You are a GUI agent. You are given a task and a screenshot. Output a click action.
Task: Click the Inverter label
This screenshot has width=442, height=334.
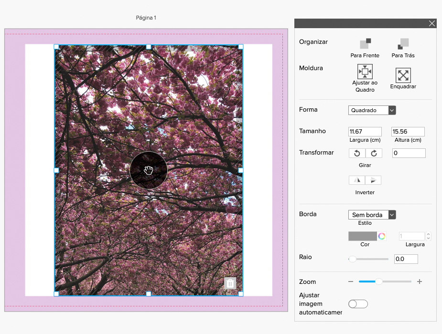tap(365, 192)
